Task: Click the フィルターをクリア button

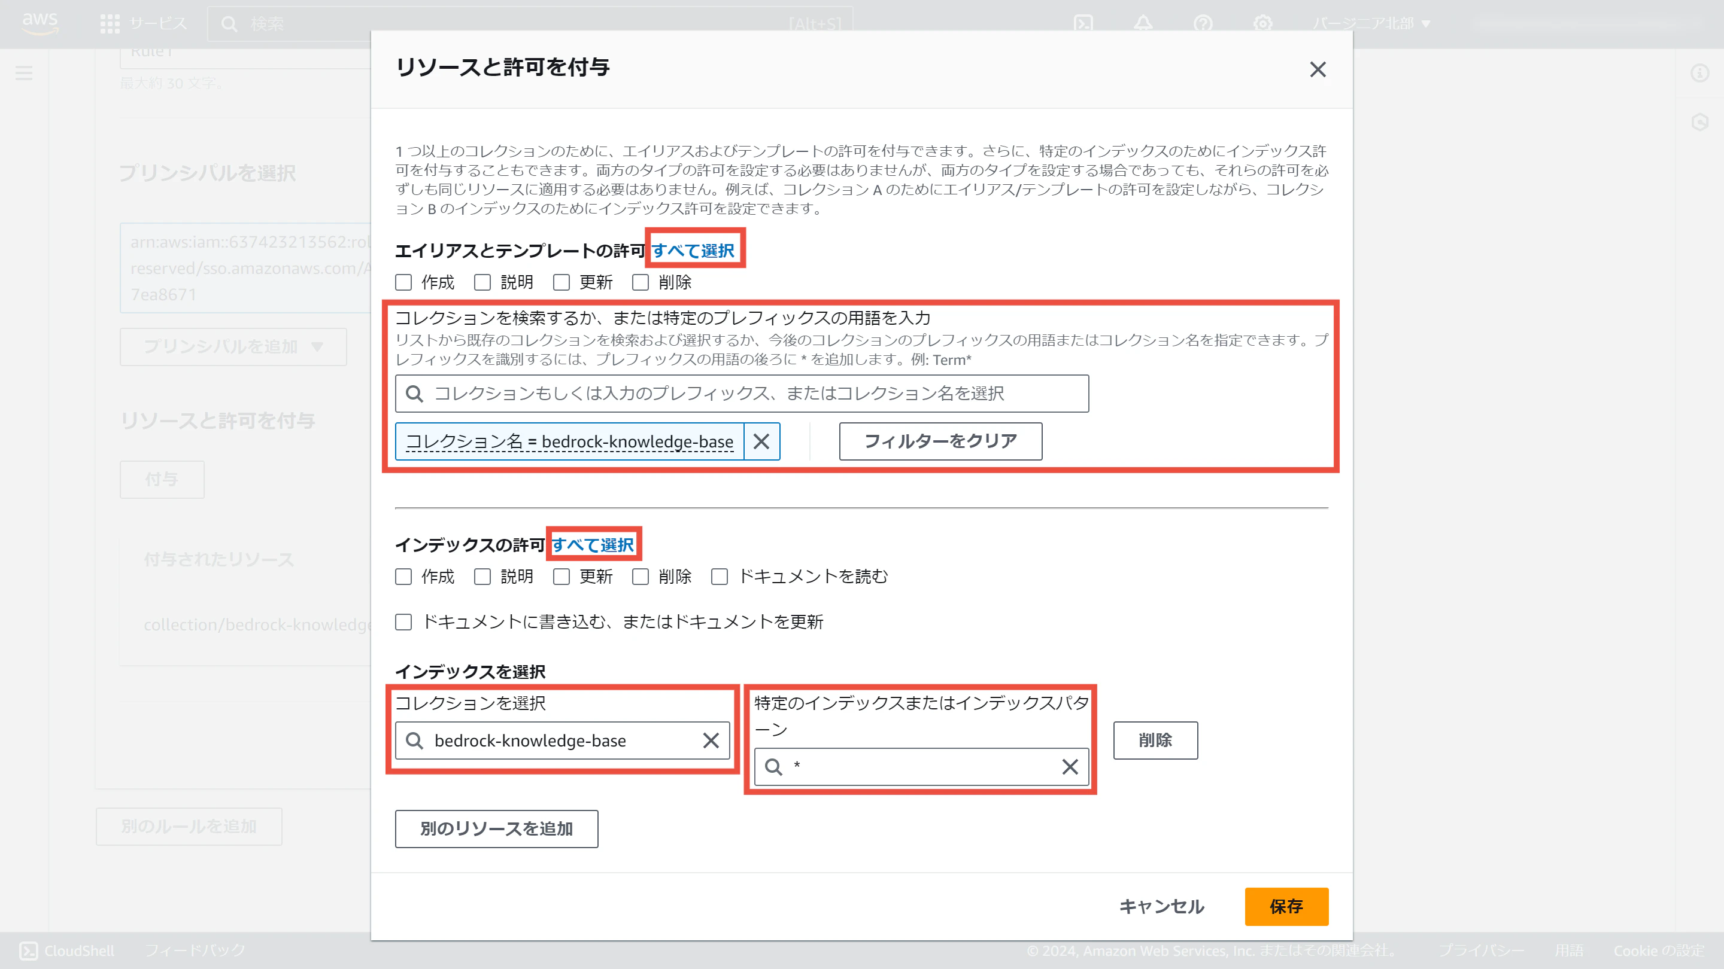Action: point(940,441)
